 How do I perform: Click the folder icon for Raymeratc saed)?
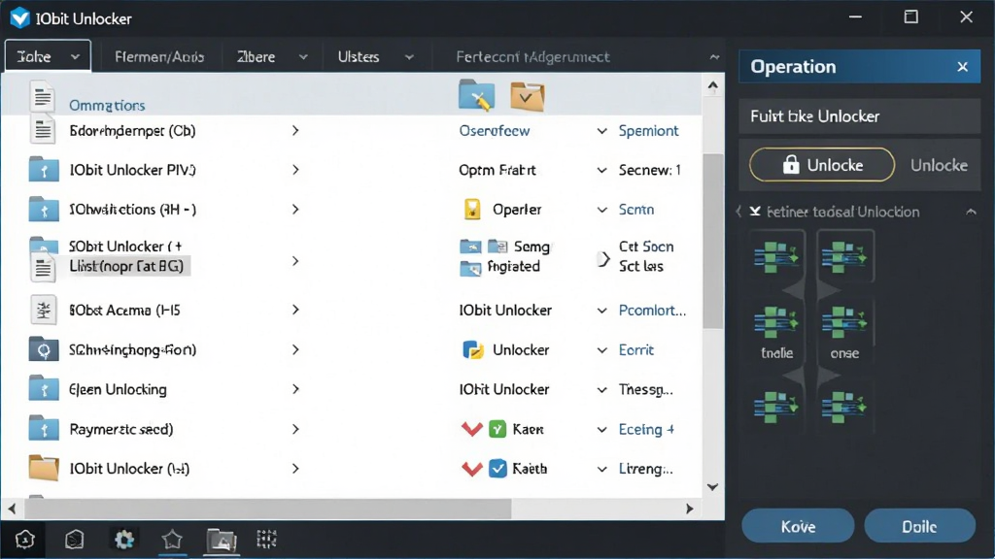(44, 429)
